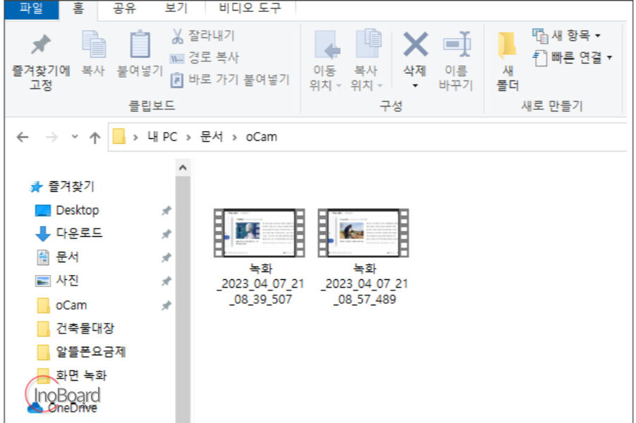Click the pin icon beside oCam
The image size is (636, 423).
pyautogui.click(x=166, y=305)
